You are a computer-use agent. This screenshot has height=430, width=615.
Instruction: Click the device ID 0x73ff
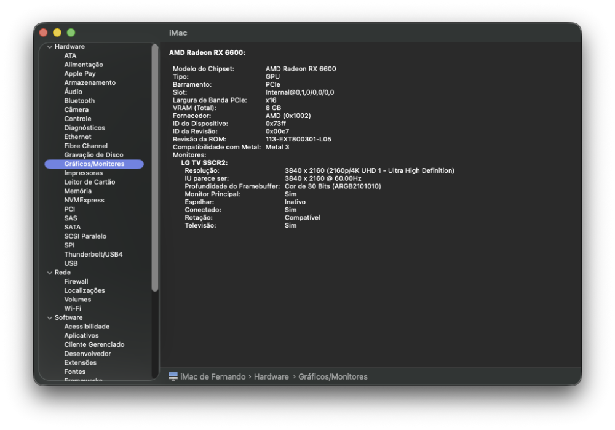pyautogui.click(x=276, y=124)
